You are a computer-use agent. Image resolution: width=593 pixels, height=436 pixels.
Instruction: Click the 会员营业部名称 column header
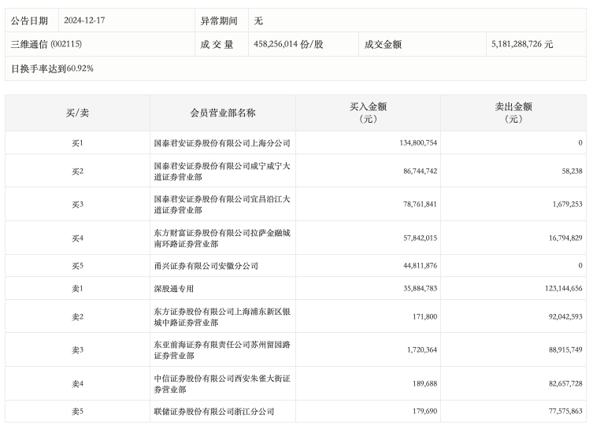[x=223, y=113]
